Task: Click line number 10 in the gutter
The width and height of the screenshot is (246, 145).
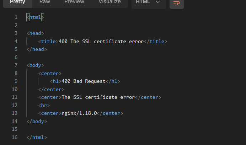Action: pos(15,89)
